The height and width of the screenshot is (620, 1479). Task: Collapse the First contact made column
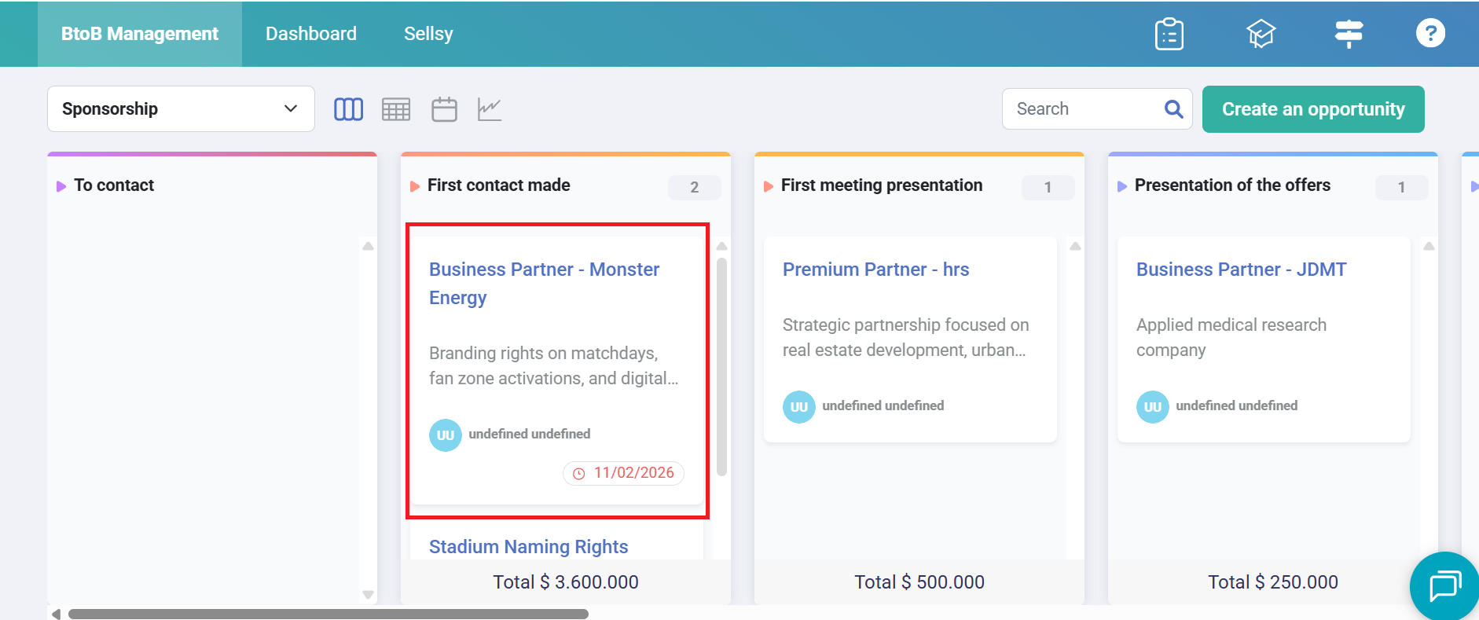pyautogui.click(x=415, y=186)
